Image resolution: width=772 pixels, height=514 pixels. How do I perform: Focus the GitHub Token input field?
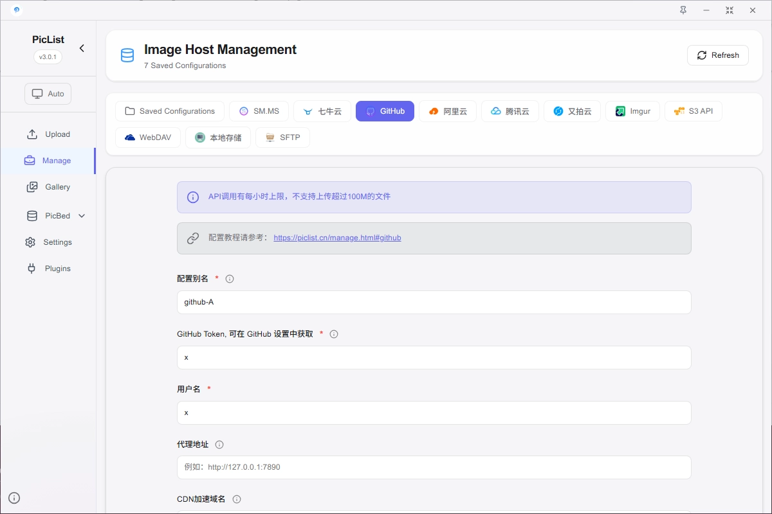pyautogui.click(x=434, y=357)
